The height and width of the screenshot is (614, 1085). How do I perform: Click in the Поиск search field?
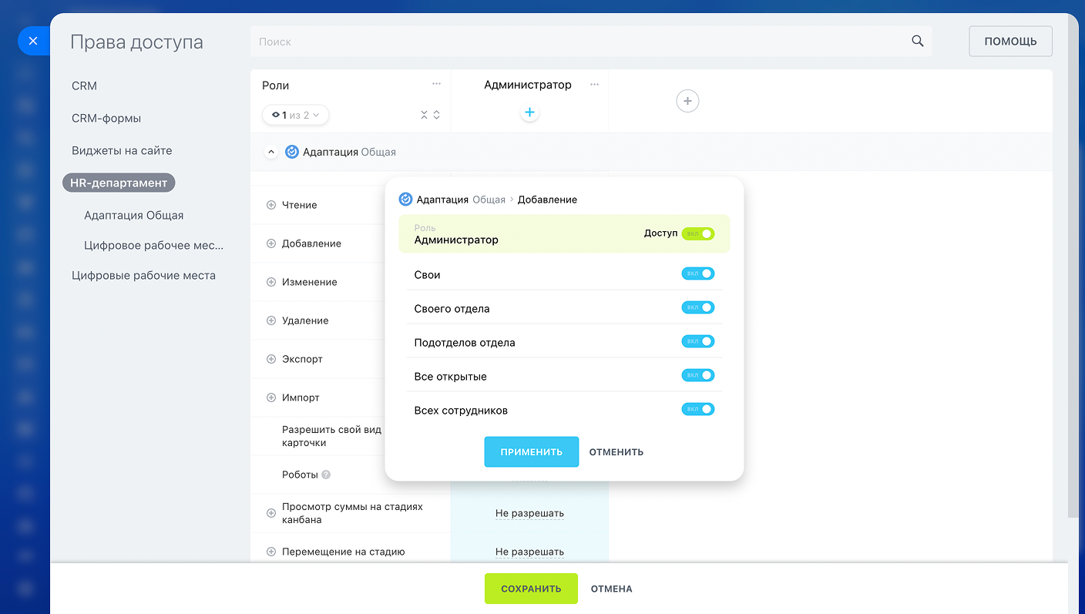point(578,42)
